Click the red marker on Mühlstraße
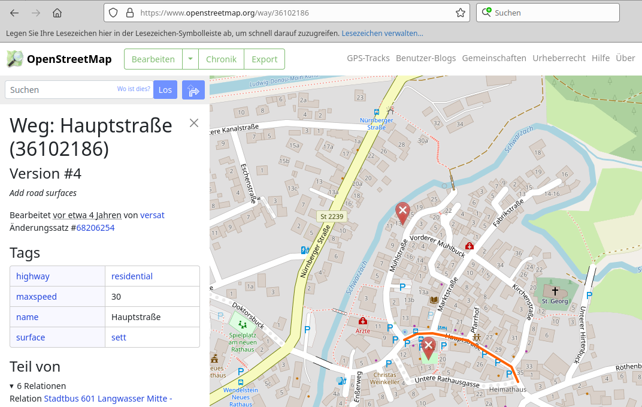The image size is (642, 407). pyautogui.click(x=403, y=212)
